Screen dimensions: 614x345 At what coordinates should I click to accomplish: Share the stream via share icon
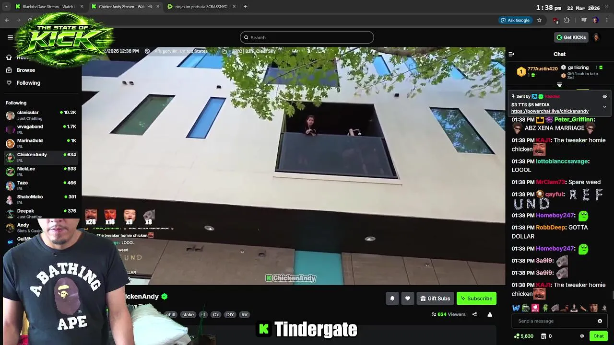coord(474,314)
